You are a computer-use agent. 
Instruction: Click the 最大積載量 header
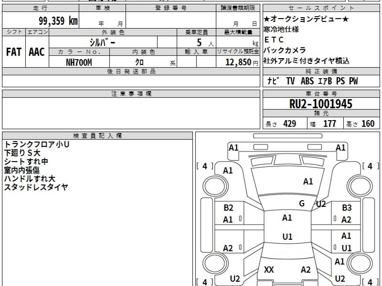coord(238,32)
